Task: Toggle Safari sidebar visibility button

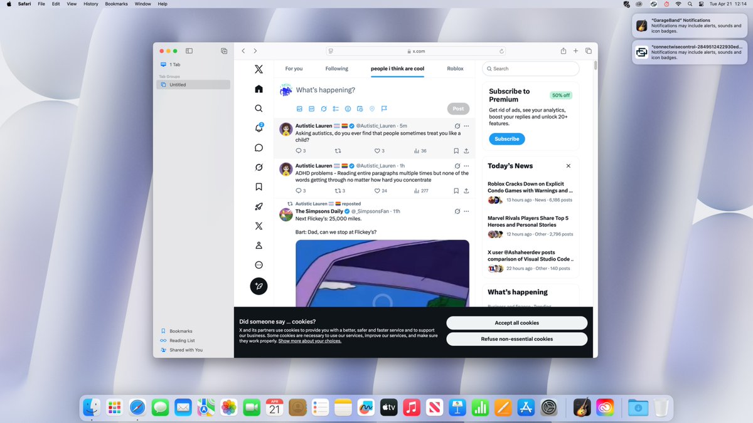Action: [x=189, y=51]
